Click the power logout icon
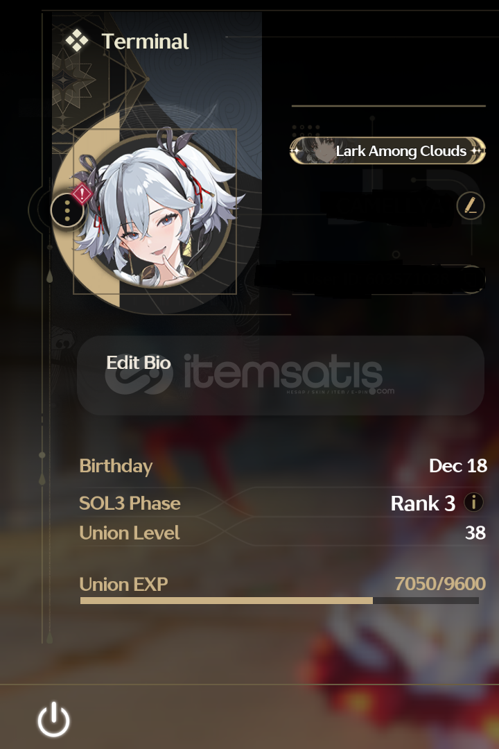499x749 pixels. click(53, 719)
